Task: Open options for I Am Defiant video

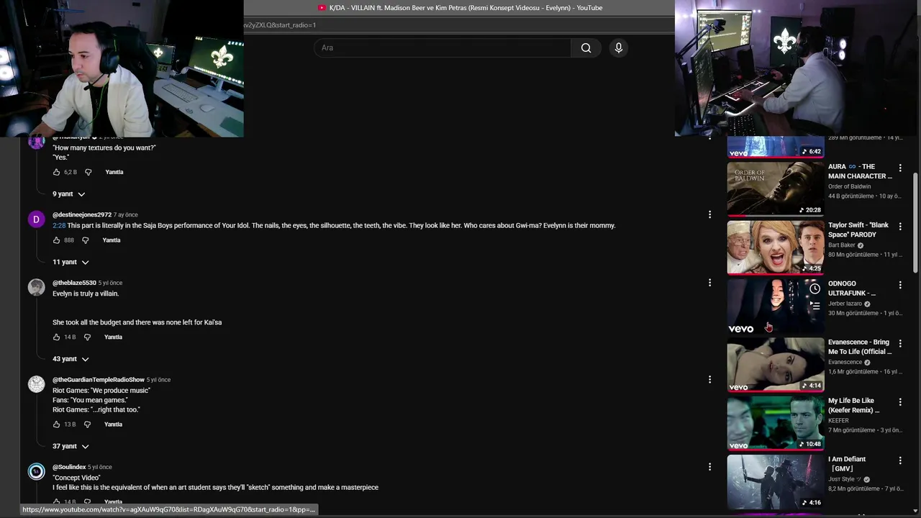Action: pos(899,460)
